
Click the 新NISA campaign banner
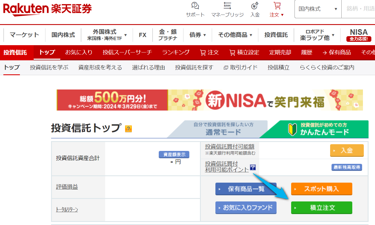click(x=210, y=100)
